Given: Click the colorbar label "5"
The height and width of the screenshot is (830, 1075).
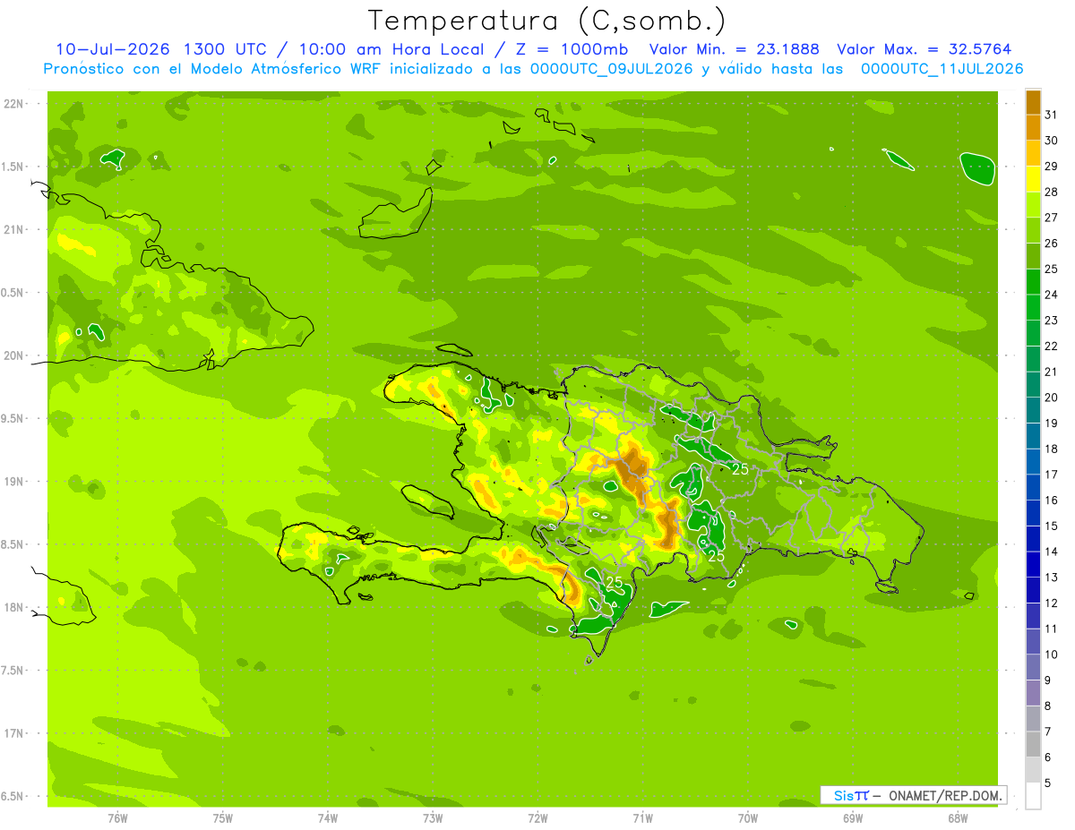Looking at the screenshot, I should coord(1048,783).
